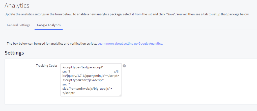This screenshot has height=111, width=257.
Task: Click the jquery.min.js line in the code
Action: click(x=91, y=76)
